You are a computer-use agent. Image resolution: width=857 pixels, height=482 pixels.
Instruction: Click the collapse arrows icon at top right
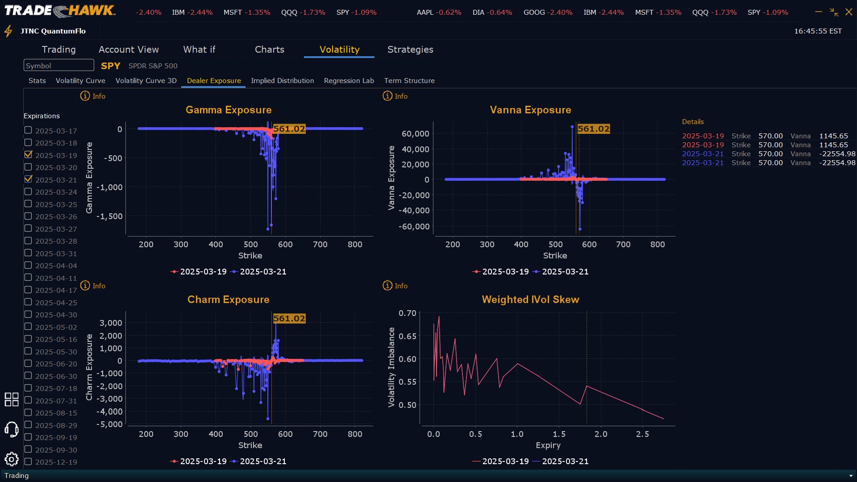(x=834, y=12)
